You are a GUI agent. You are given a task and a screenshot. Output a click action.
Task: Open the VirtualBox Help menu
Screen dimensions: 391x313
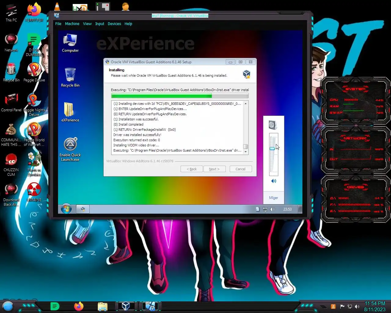128,24
